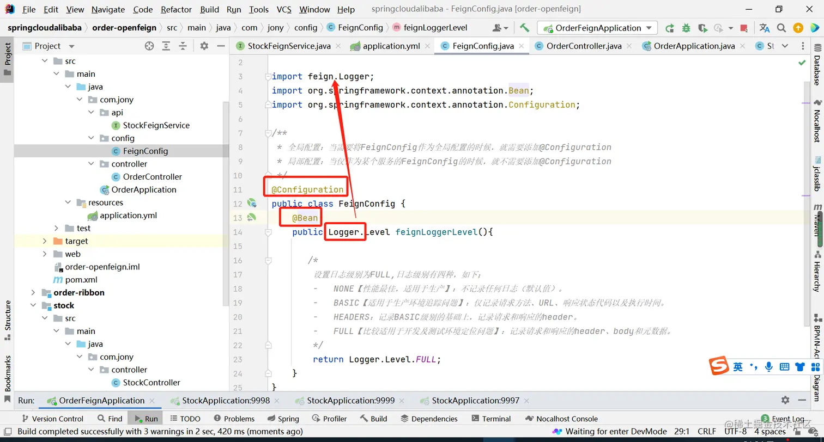
Task: Show the hidden editor tabs dropdown chevron
Action: [x=785, y=46]
